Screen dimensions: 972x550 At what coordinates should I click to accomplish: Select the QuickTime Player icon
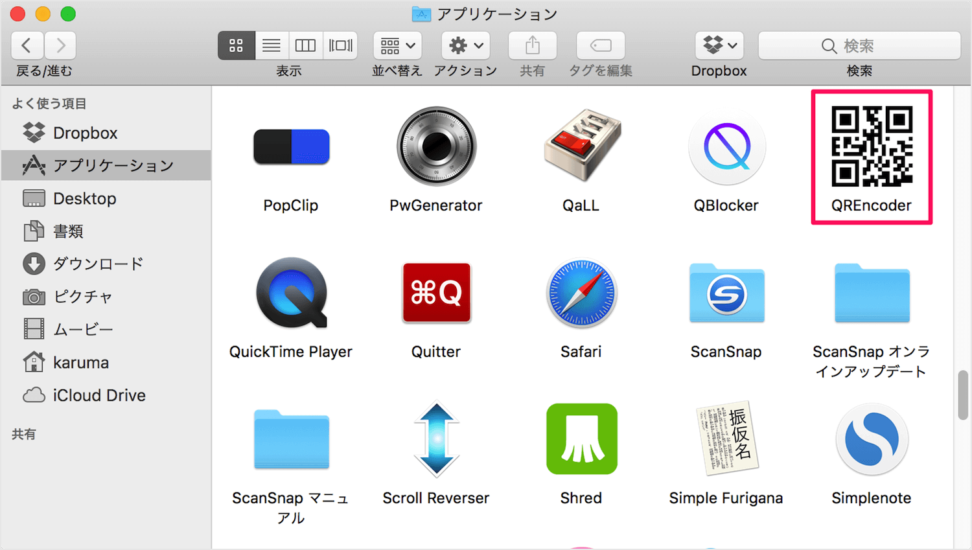(x=291, y=293)
